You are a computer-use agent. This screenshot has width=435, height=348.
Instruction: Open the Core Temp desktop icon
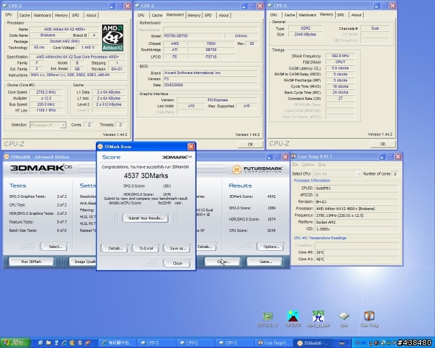coord(369,319)
